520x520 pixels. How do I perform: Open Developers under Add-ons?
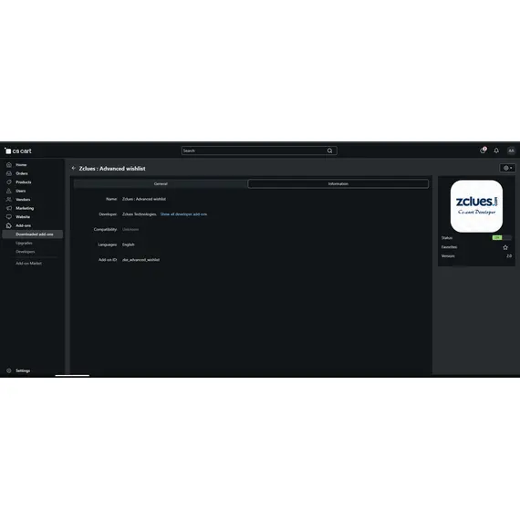[26, 252]
